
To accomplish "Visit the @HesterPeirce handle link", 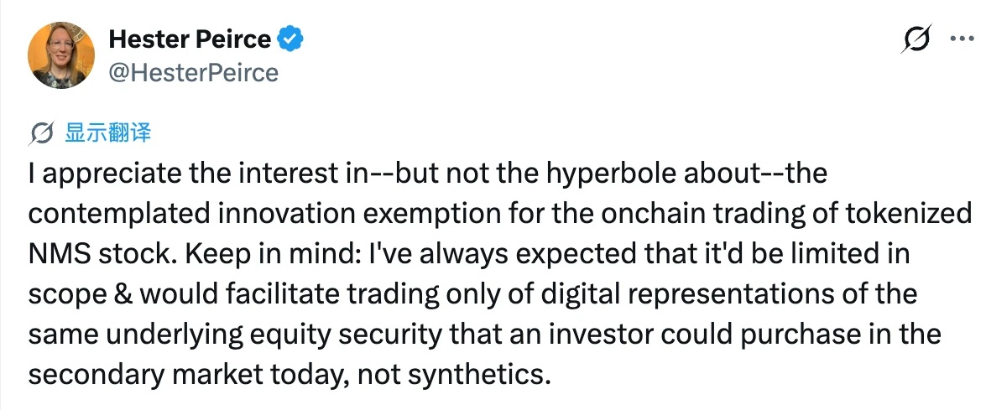I will (194, 73).
